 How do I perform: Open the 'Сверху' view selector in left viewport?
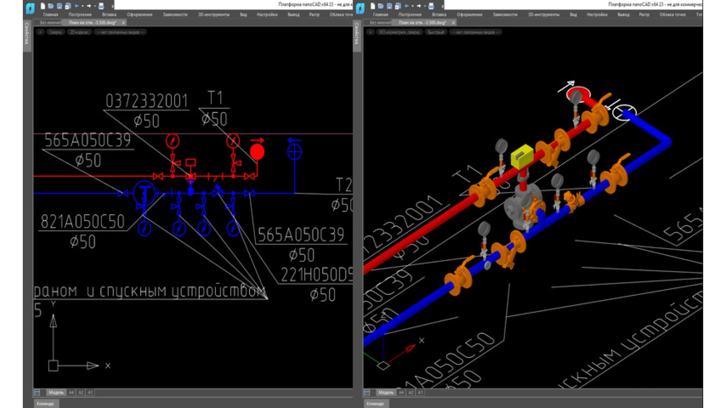point(55,32)
